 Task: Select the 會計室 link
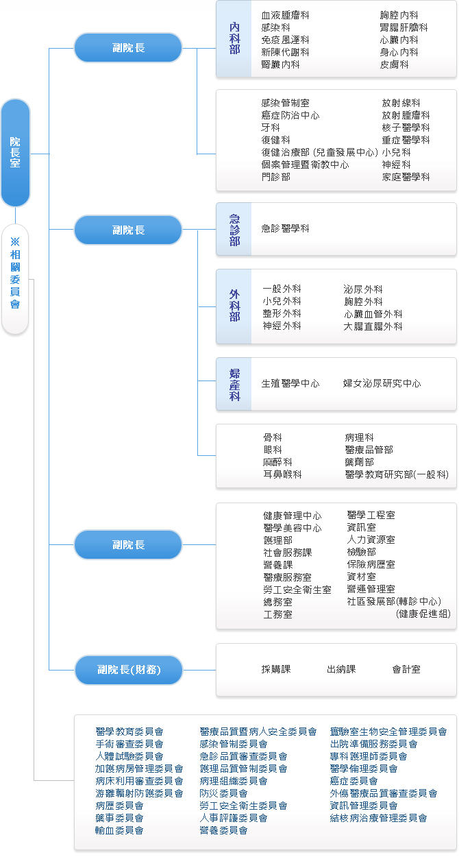[406, 669]
